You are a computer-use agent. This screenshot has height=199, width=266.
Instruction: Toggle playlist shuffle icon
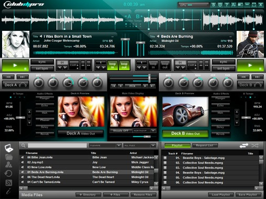click(x=255, y=146)
